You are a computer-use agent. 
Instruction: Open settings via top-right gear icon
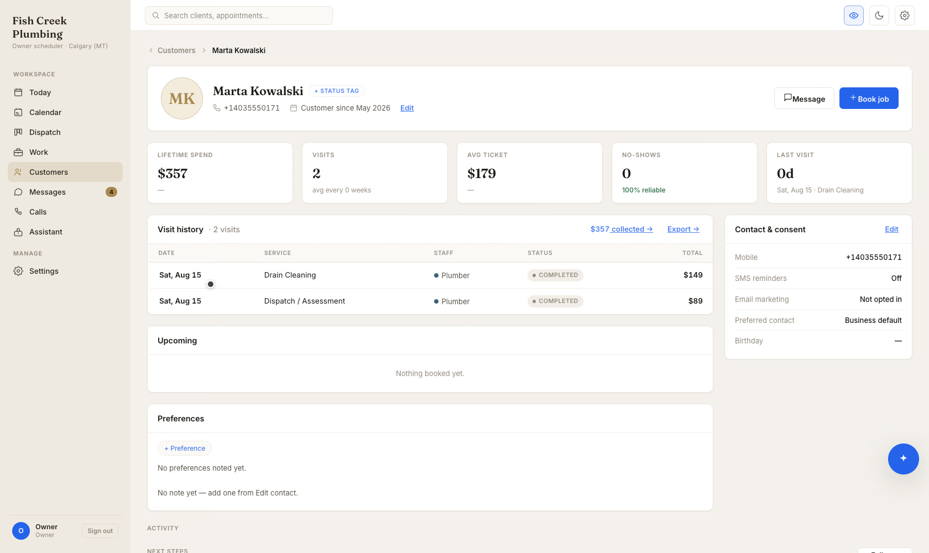905,15
